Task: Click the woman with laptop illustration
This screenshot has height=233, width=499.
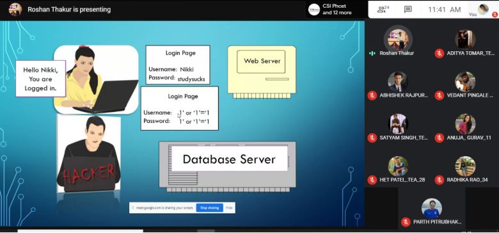Action: pos(96,79)
